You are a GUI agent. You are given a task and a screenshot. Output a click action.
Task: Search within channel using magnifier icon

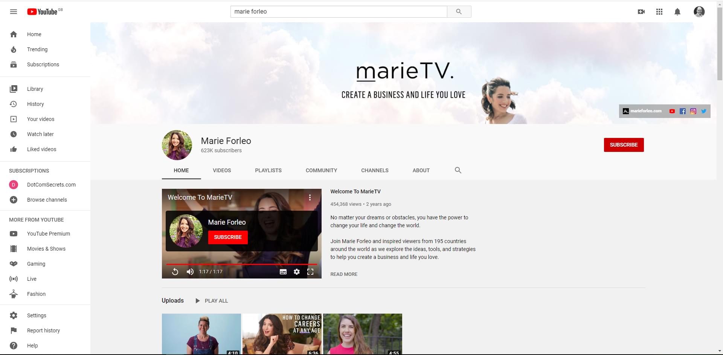[x=458, y=170]
